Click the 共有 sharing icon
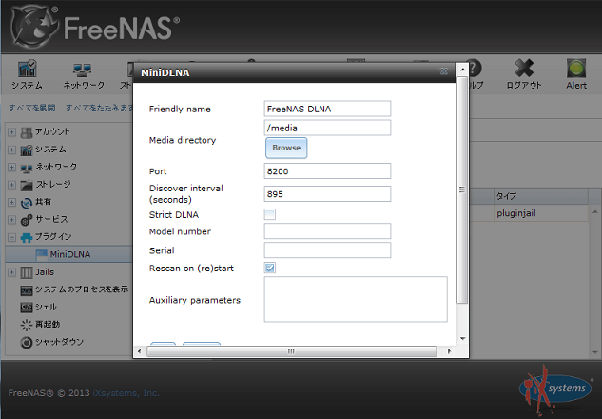The image size is (602, 419). click(26, 202)
